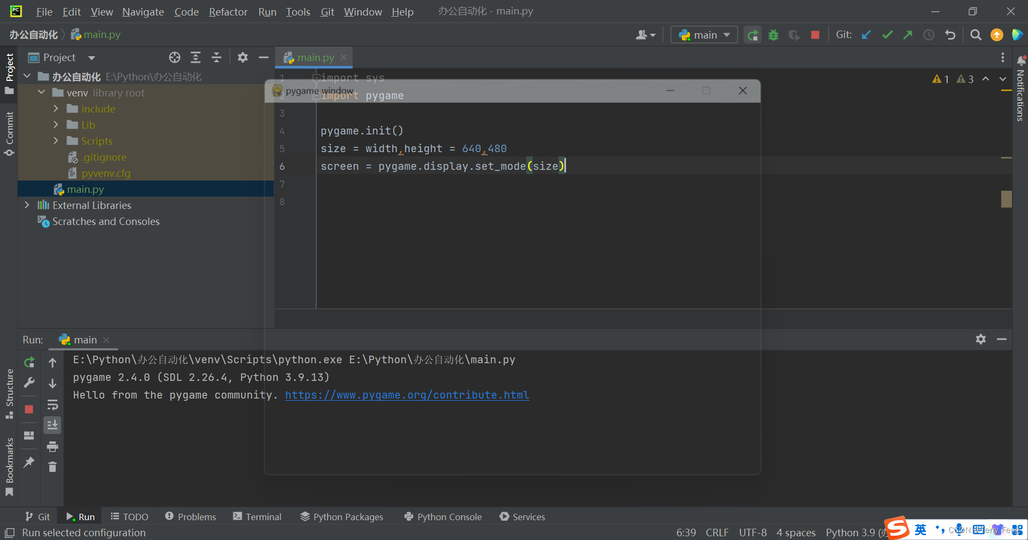The image size is (1028, 540).
Task: Expand the Lib folder
Action: [56, 125]
